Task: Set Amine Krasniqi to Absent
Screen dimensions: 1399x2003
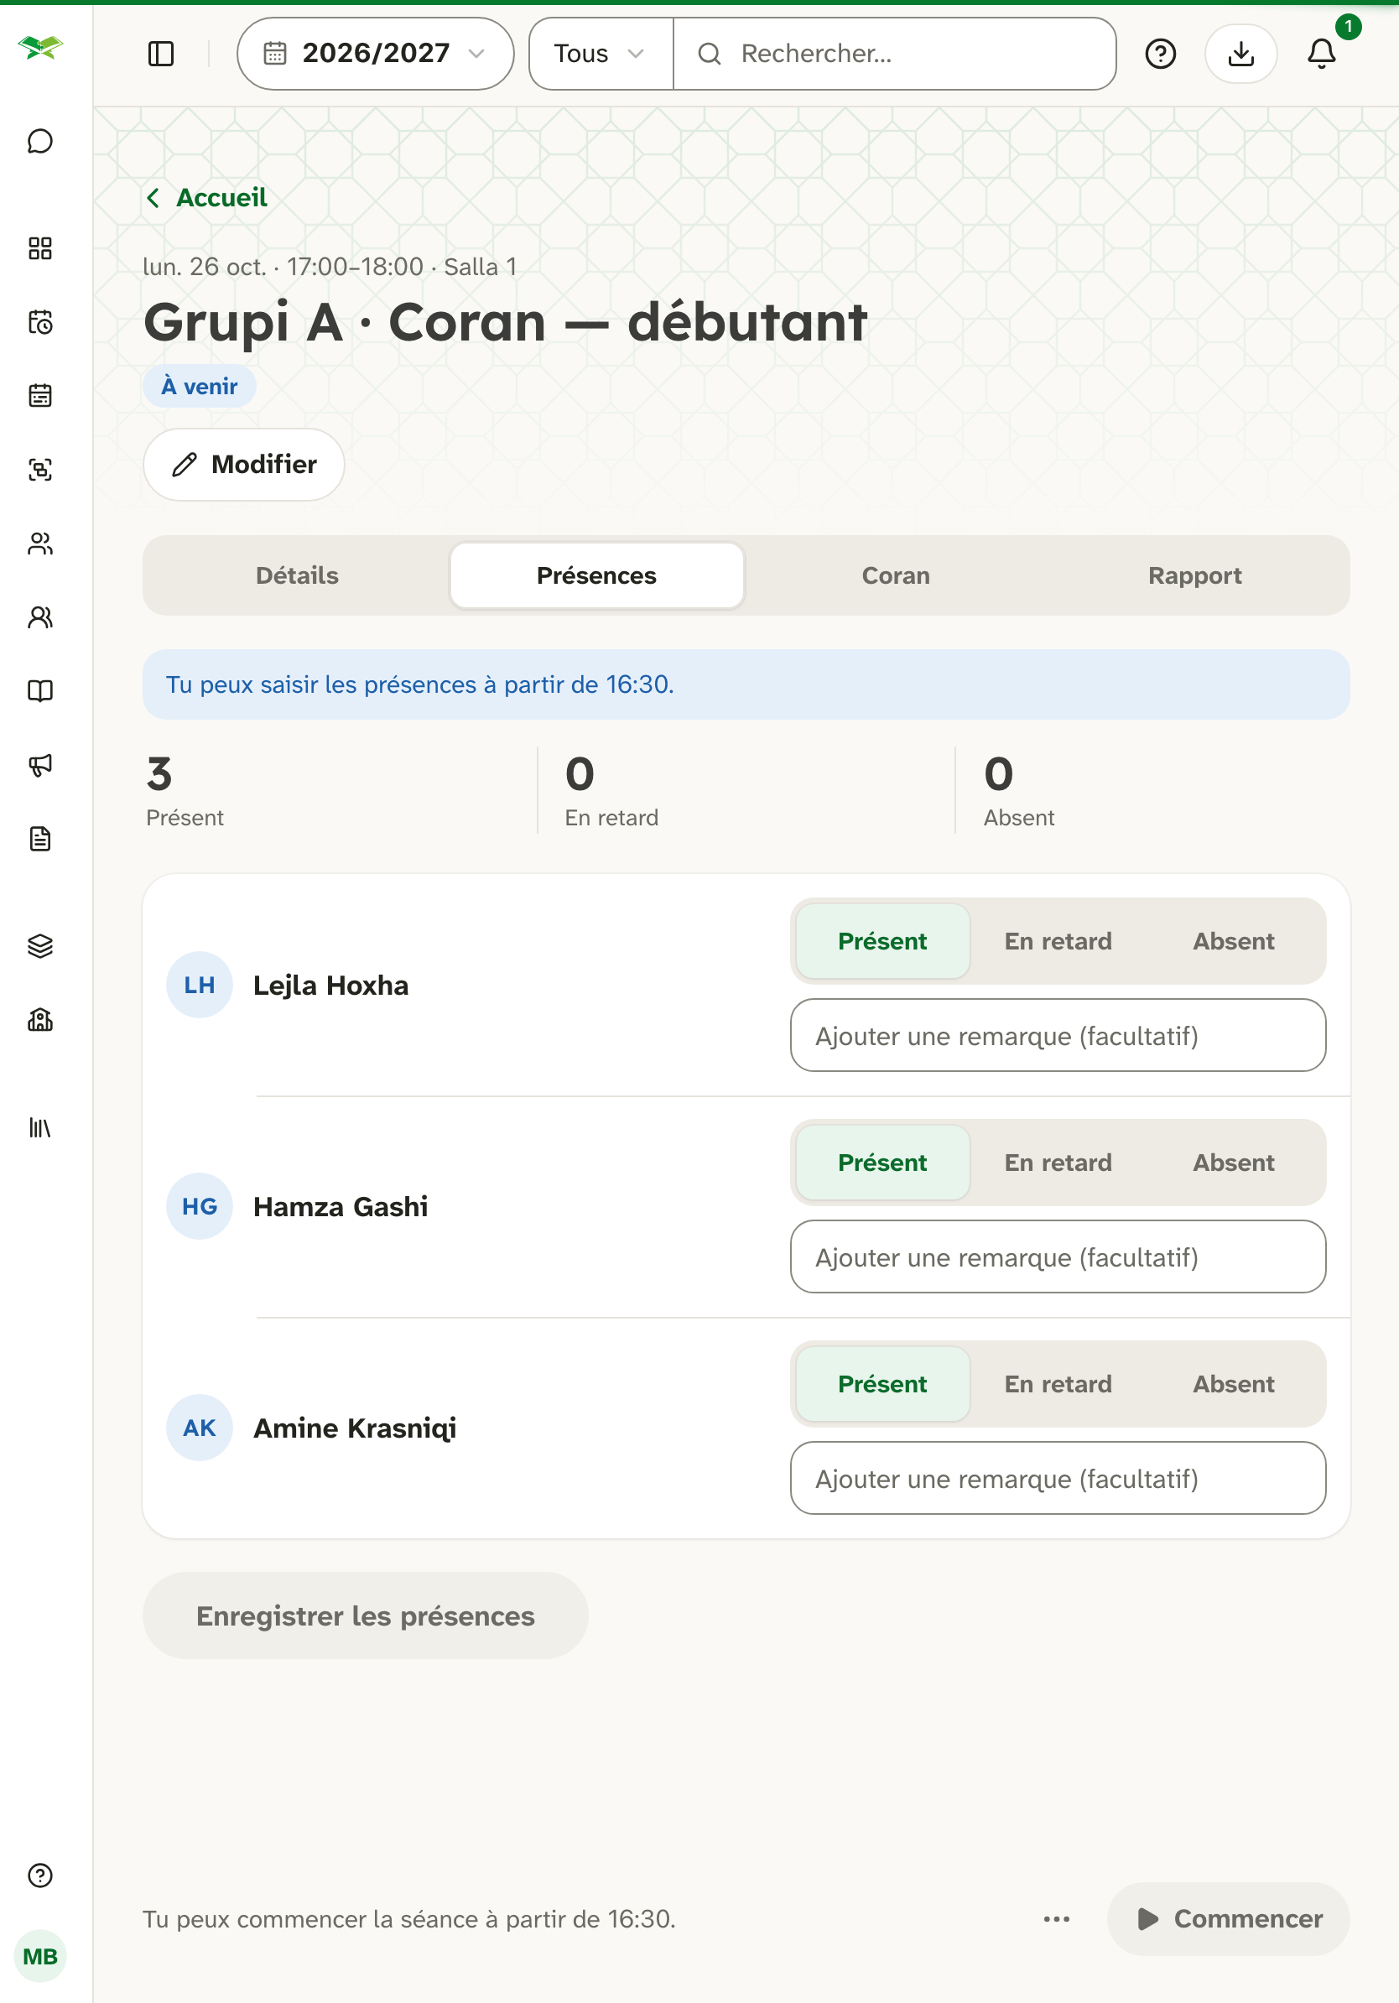Action: pyautogui.click(x=1233, y=1385)
